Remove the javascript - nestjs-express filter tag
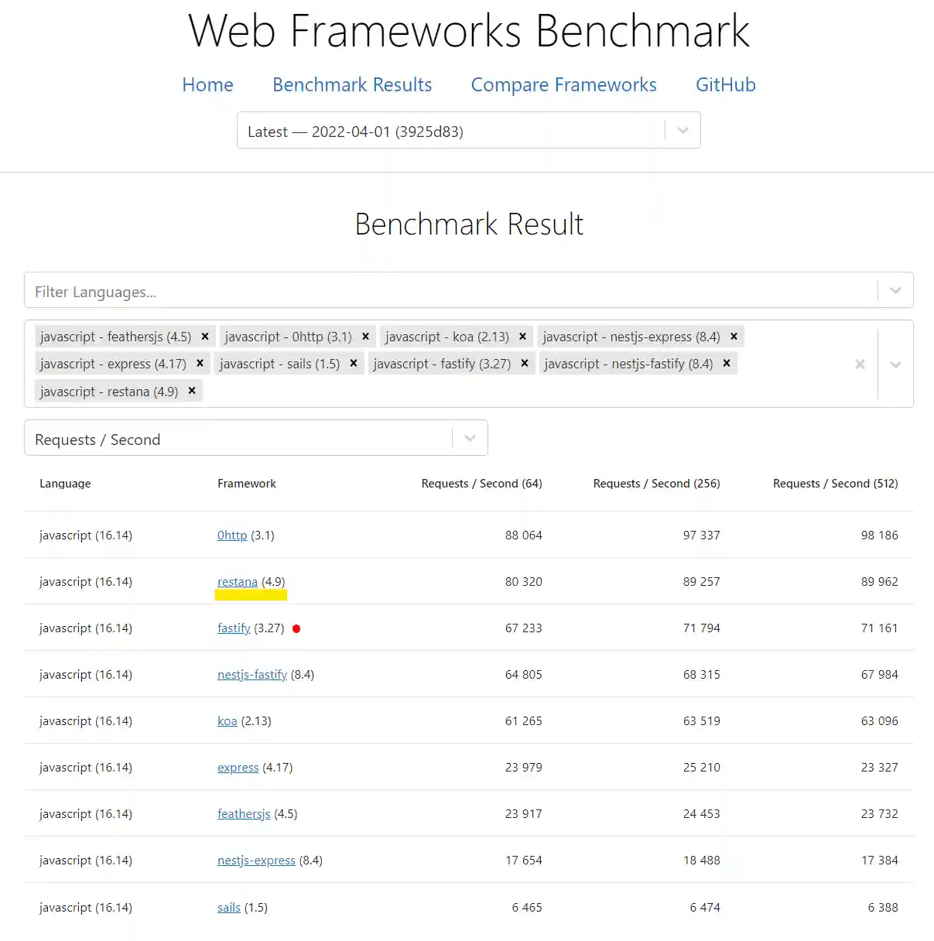This screenshot has width=934, height=941. point(733,336)
